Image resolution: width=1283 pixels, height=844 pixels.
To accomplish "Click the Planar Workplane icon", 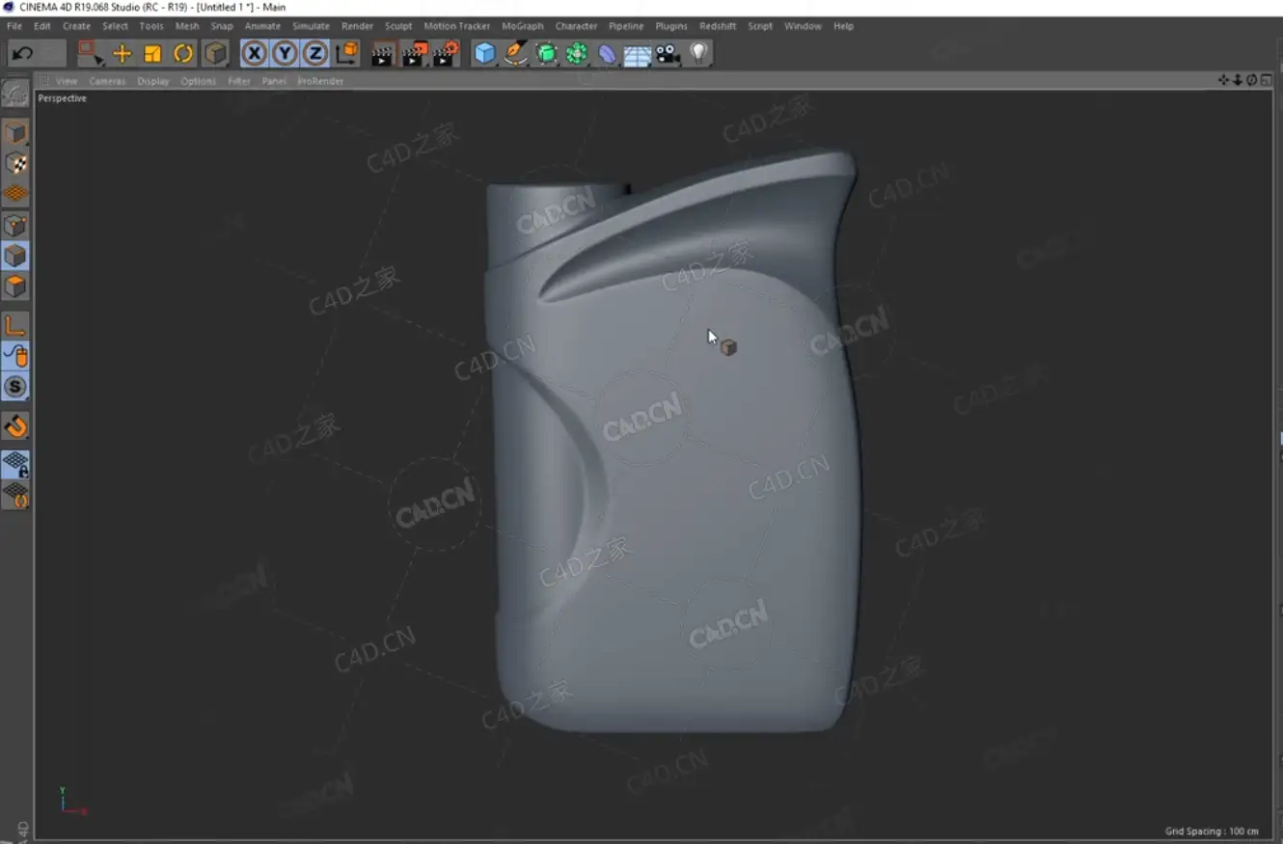I will click(x=14, y=495).
